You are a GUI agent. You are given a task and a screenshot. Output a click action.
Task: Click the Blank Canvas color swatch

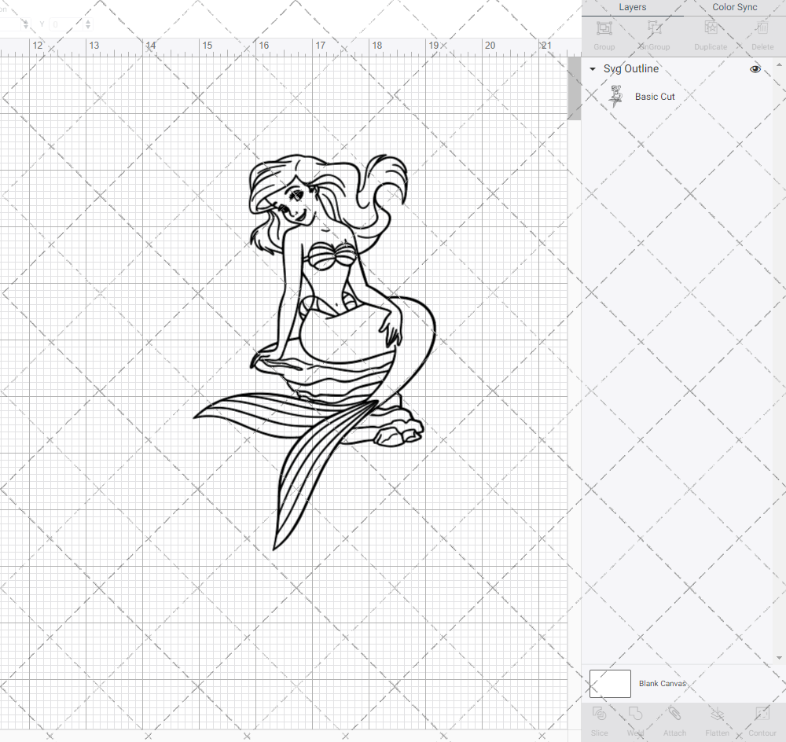(609, 683)
